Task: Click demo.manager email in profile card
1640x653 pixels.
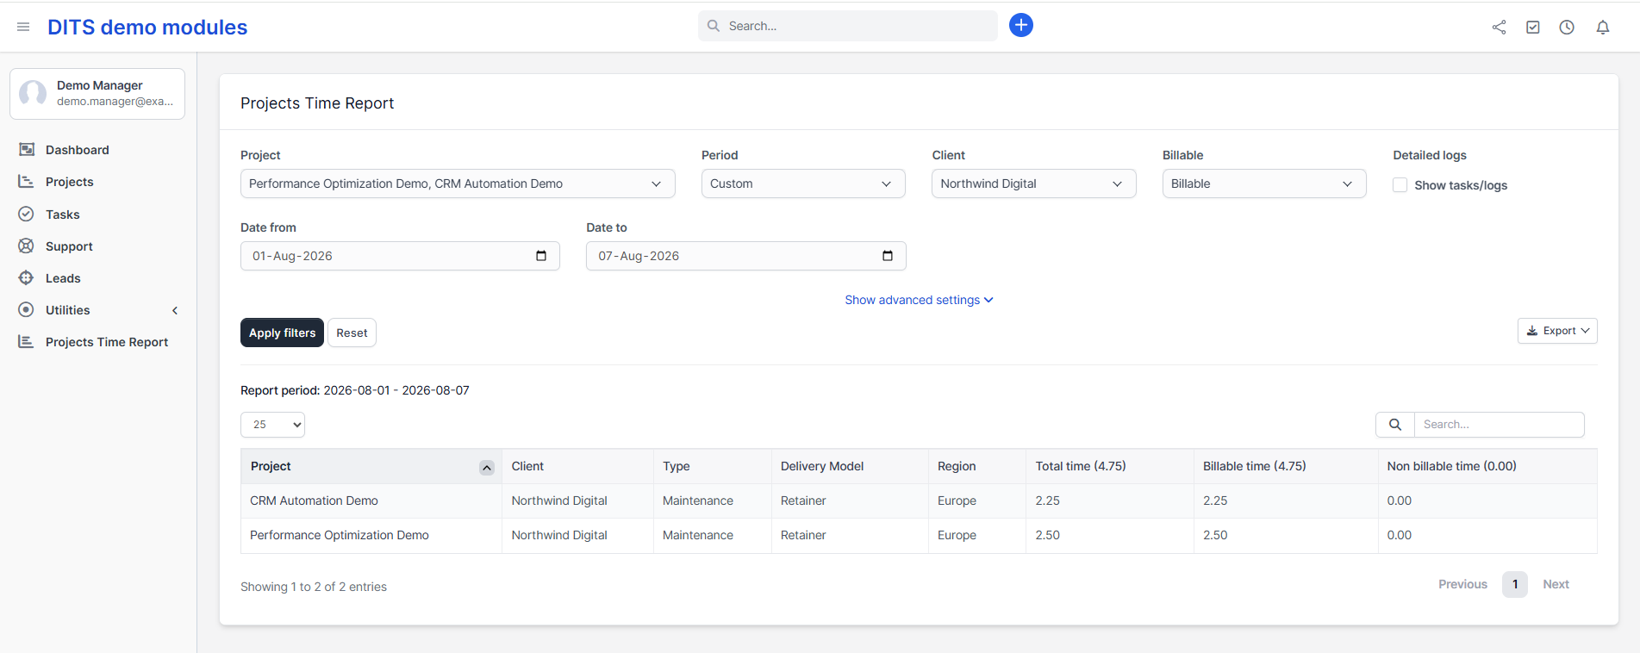Action: click(115, 102)
